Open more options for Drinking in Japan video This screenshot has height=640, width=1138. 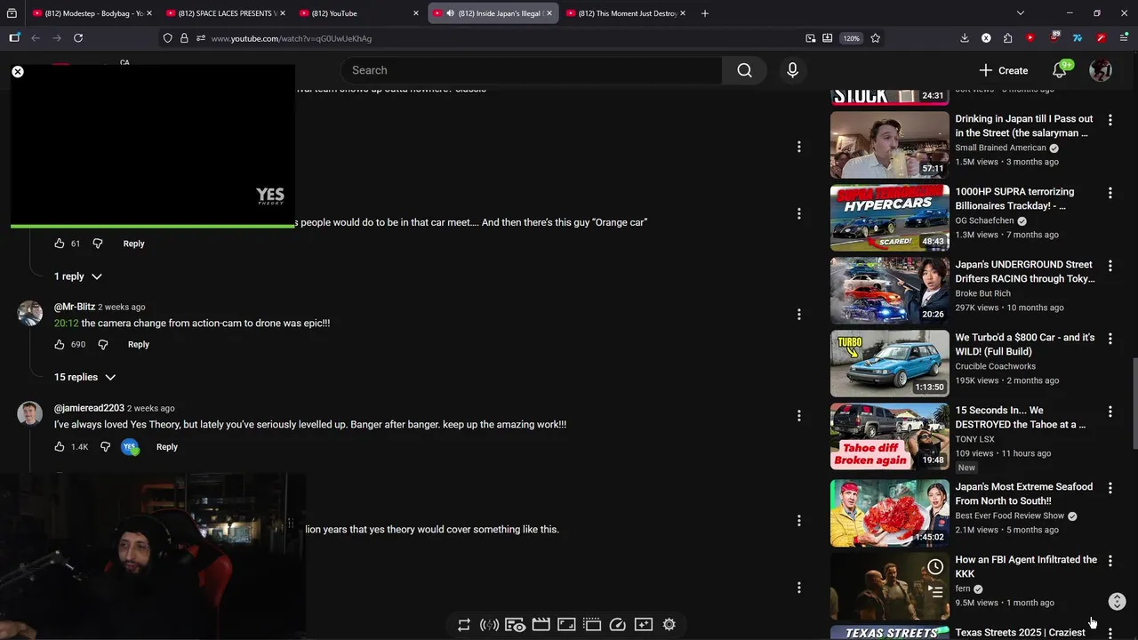1110,120
